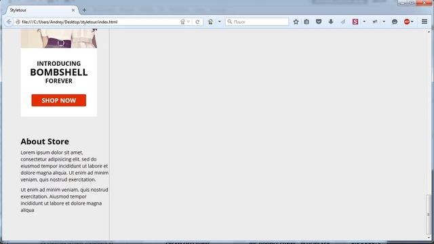This screenshot has height=244, width=434.
Task: Click the red S extension icon
Action: coord(355,22)
